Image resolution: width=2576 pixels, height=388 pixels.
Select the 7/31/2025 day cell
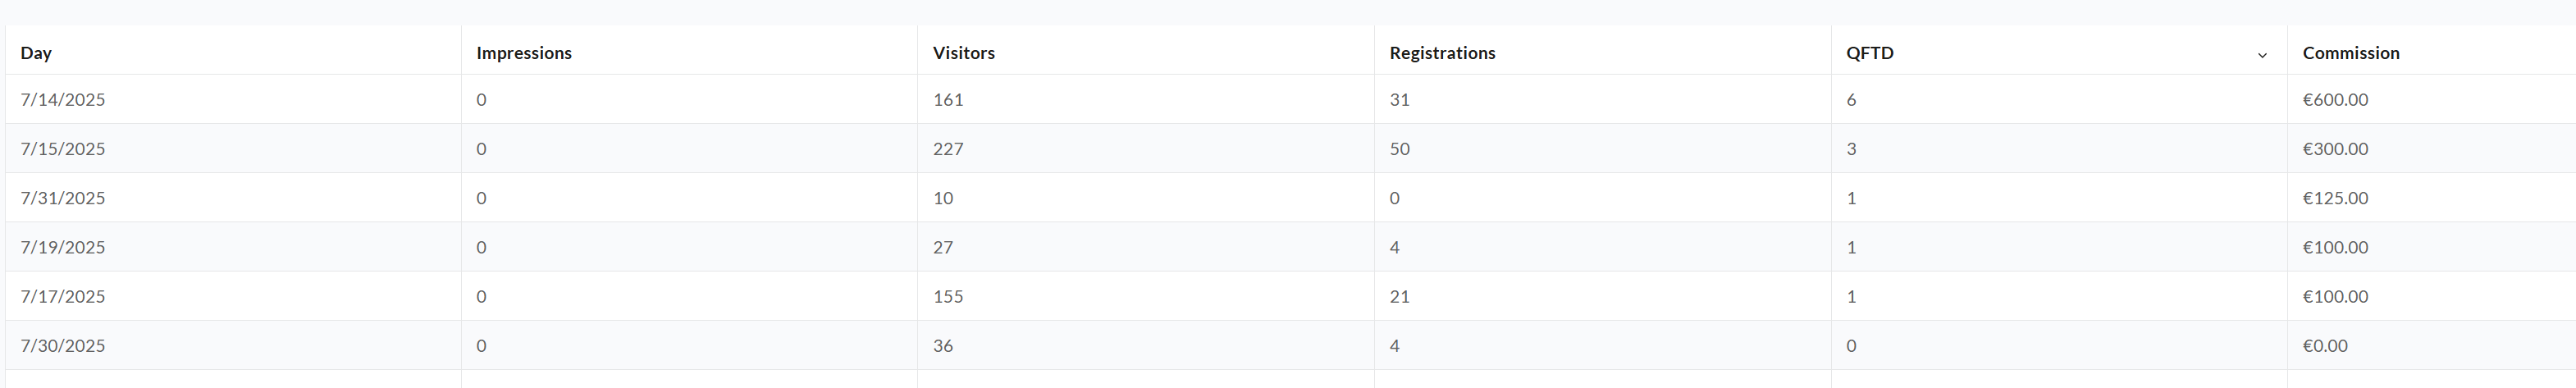click(63, 197)
